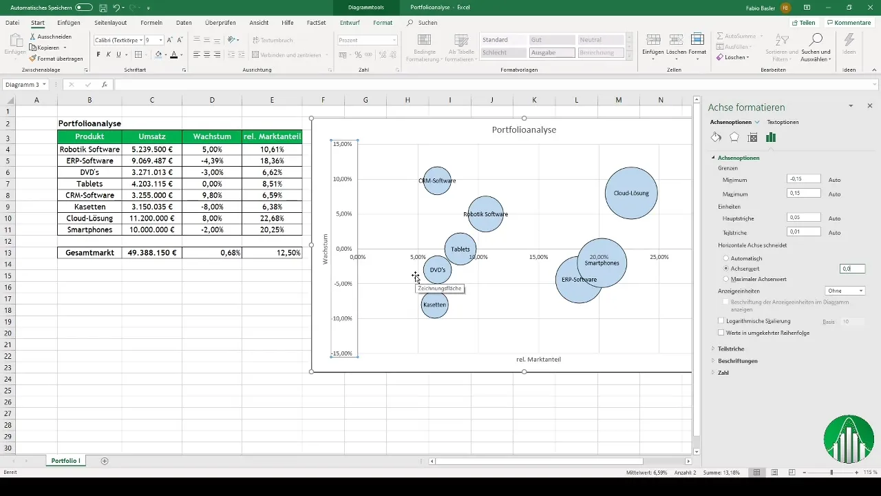Screen dimensions: 881x496
Task: Toggle bold (F) formatting
Action: [x=98, y=54]
